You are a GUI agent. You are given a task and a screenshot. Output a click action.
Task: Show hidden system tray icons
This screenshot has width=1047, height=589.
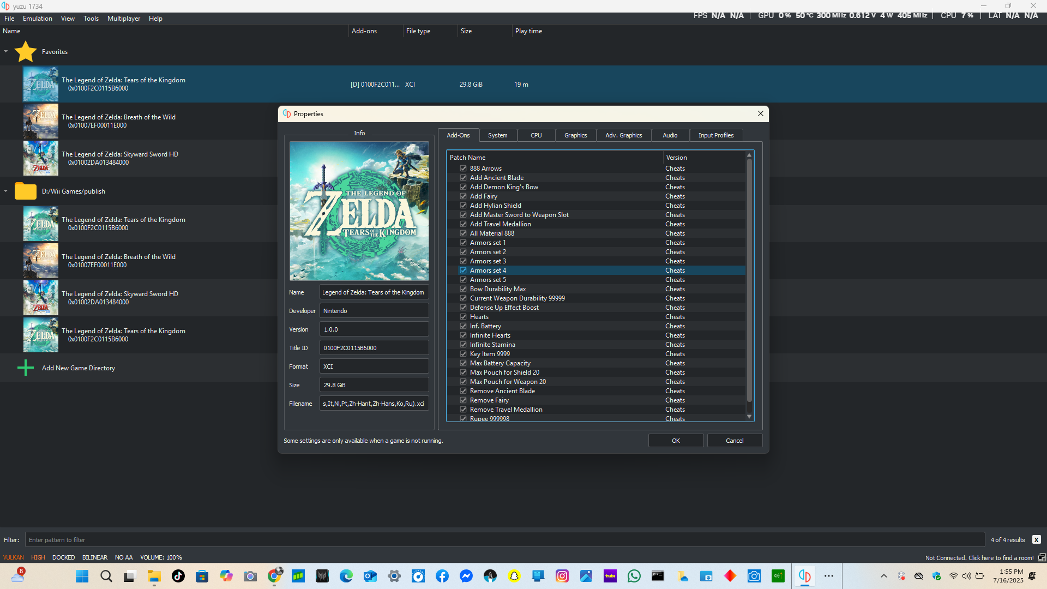click(884, 576)
